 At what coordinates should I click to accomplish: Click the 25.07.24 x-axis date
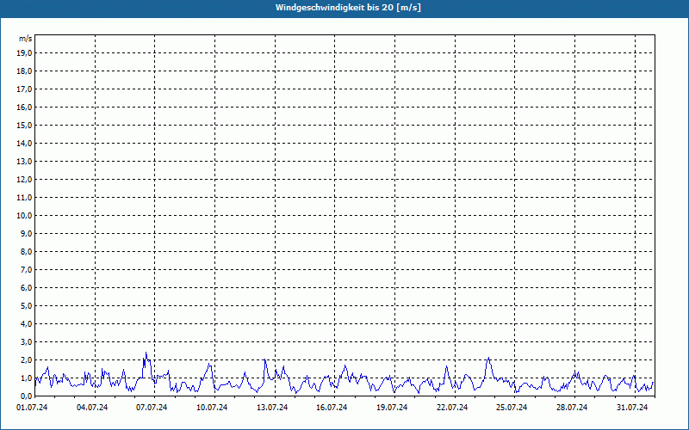click(512, 408)
